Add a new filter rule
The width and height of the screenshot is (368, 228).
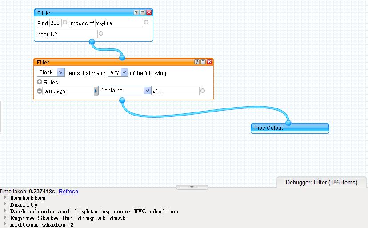(x=40, y=82)
